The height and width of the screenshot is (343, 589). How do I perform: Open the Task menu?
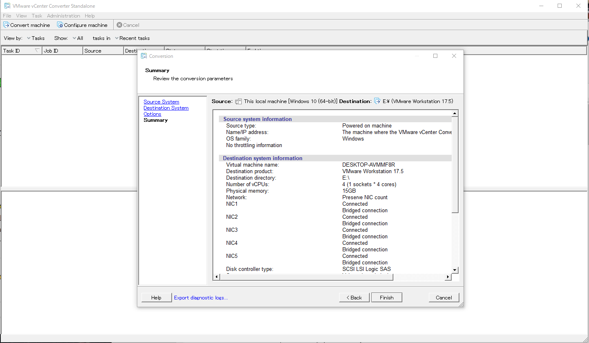pyautogui.click(x=37, y=16)
